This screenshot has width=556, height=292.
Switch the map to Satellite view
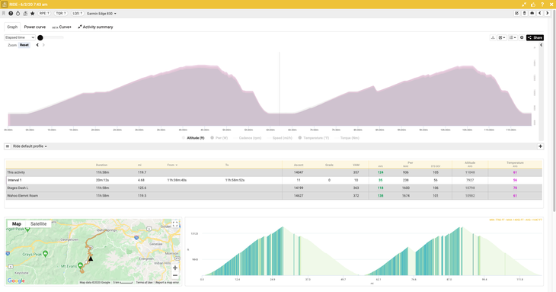(38, 224)
